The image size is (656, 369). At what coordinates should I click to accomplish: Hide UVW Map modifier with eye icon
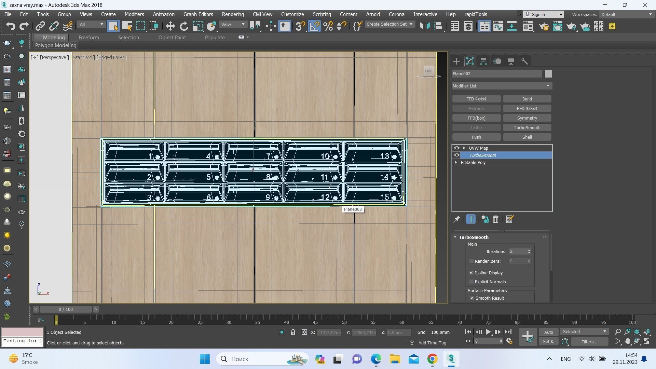point(456,148)
